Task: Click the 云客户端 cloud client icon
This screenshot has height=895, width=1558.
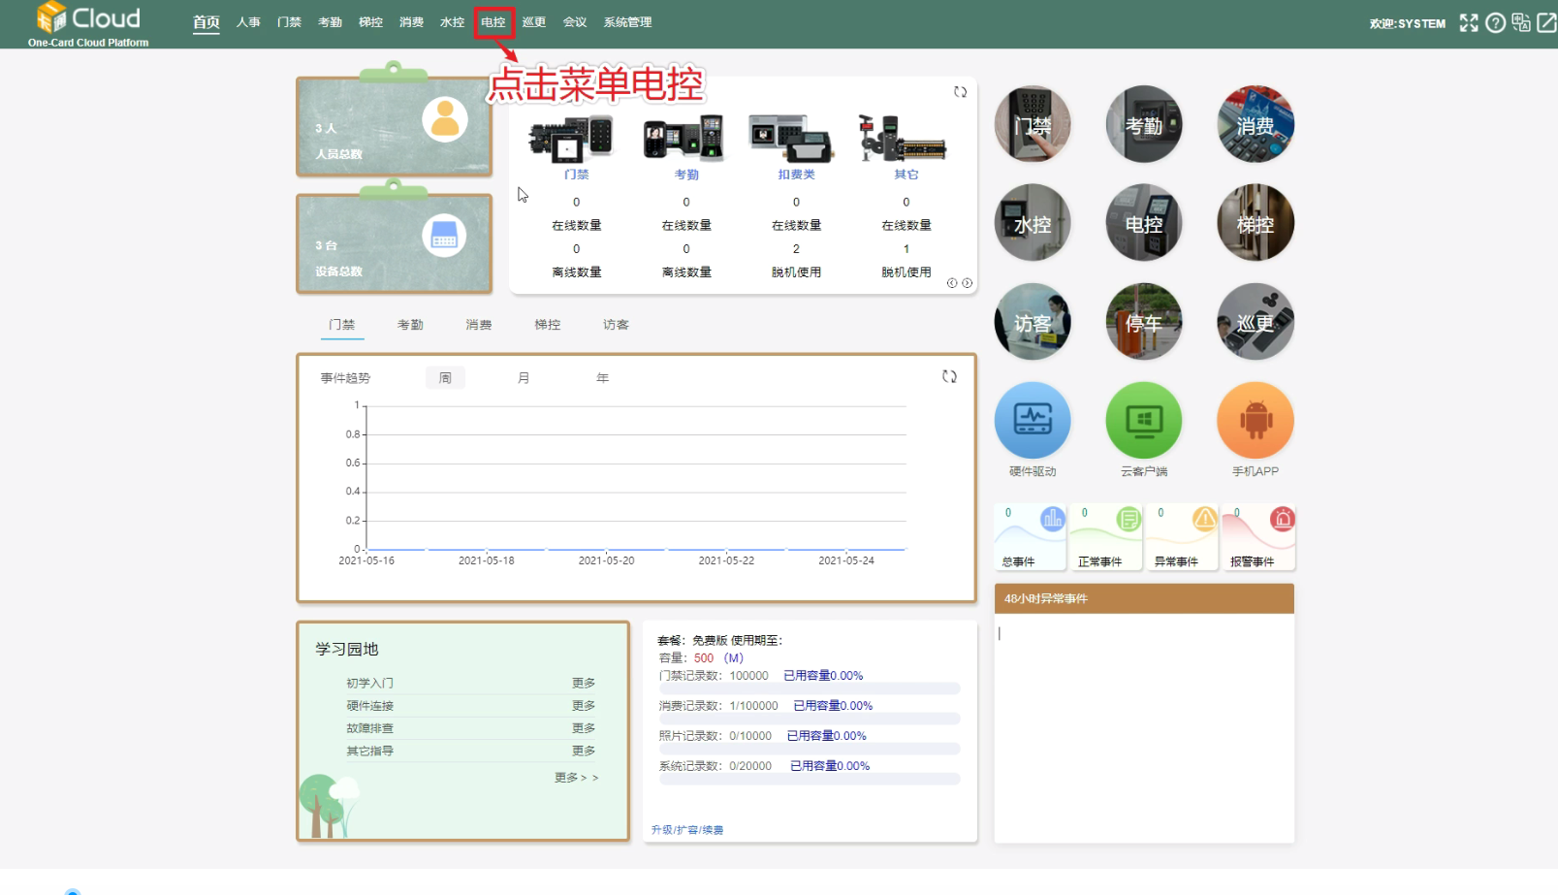Action: pos(1144,421)
